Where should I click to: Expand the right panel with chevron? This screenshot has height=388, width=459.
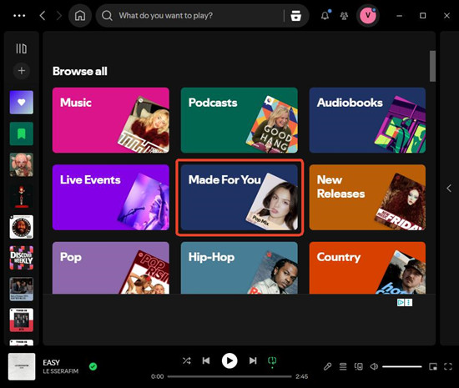[449, 188]
